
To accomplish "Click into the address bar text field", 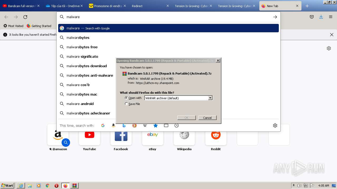I will [168, 17].
